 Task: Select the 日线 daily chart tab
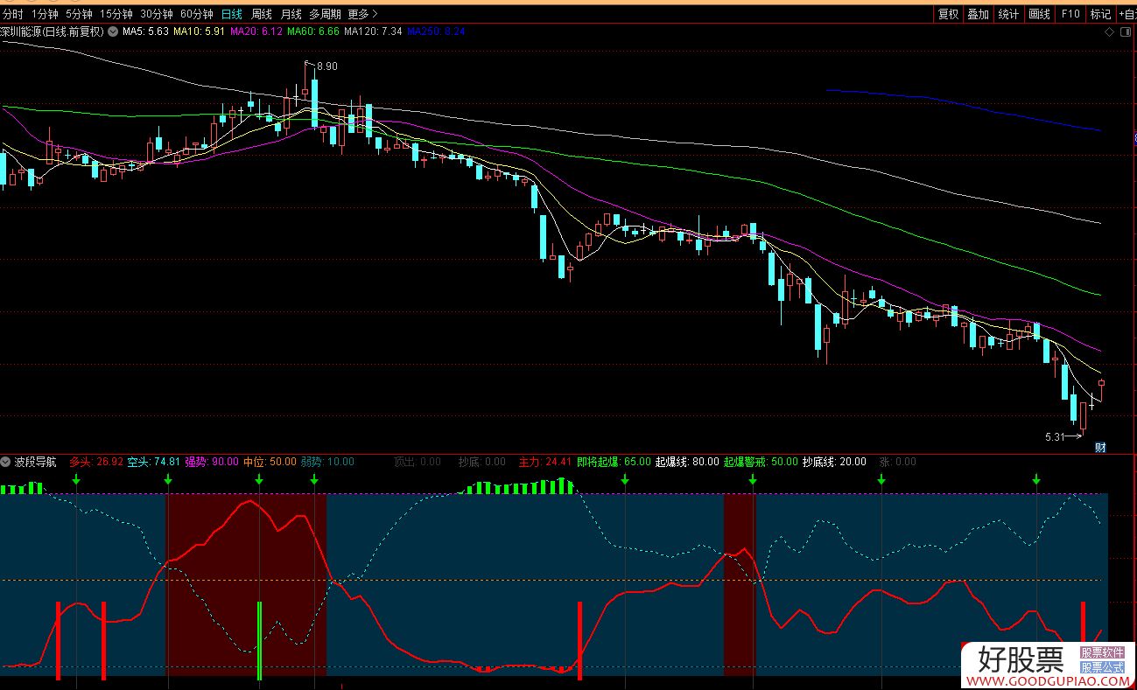pyautogui.click(x=232, y=14)
